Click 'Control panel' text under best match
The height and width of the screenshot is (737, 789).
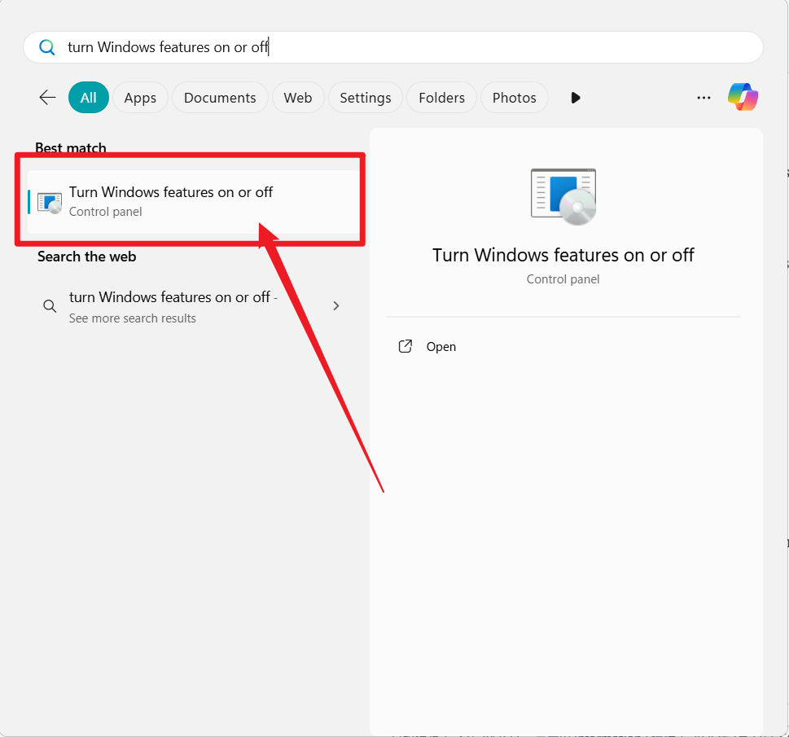105,212
